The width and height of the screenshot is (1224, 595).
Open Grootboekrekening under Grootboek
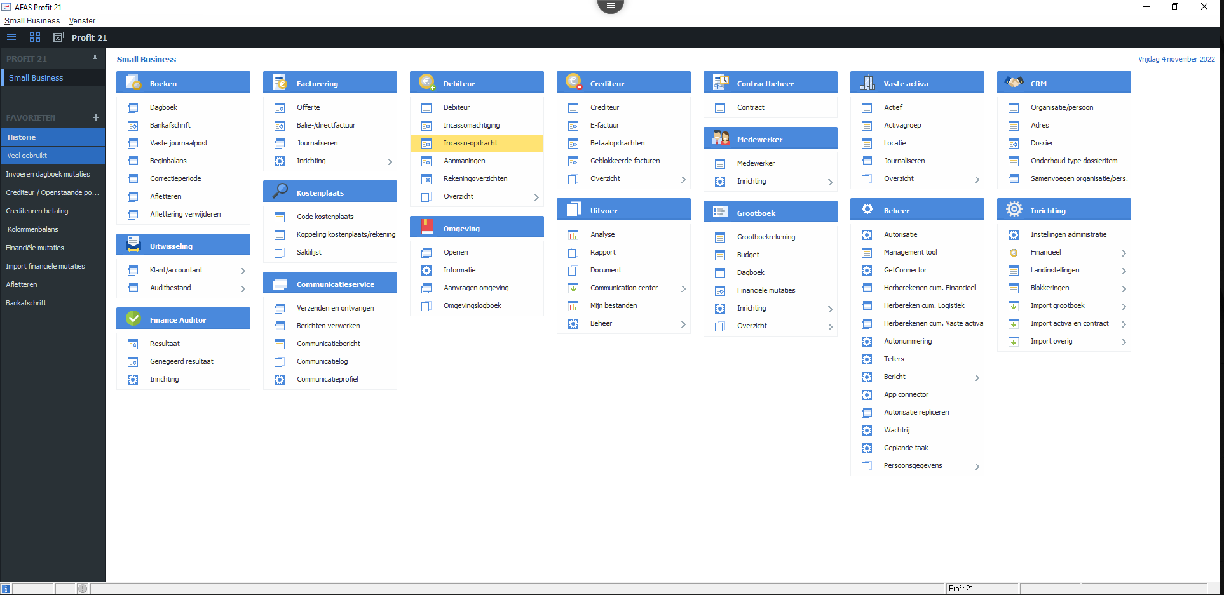(x=766, y=237)
